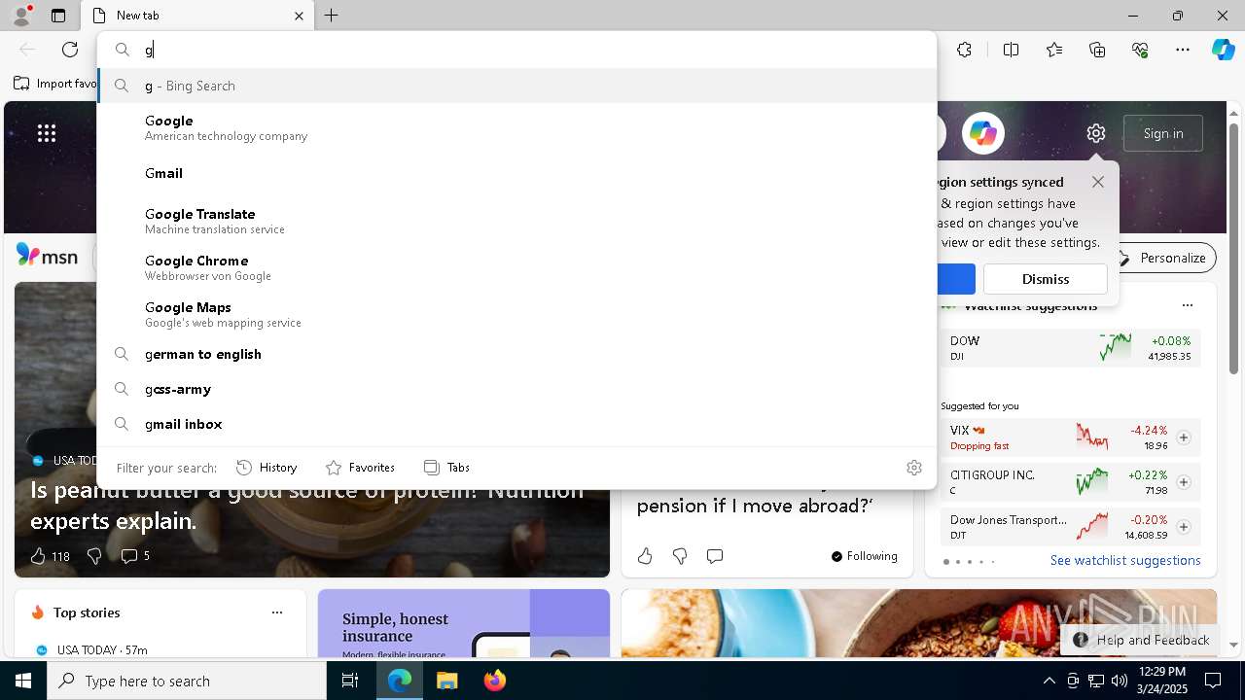
Task: Open the notification center icon
Action: 1213,681
